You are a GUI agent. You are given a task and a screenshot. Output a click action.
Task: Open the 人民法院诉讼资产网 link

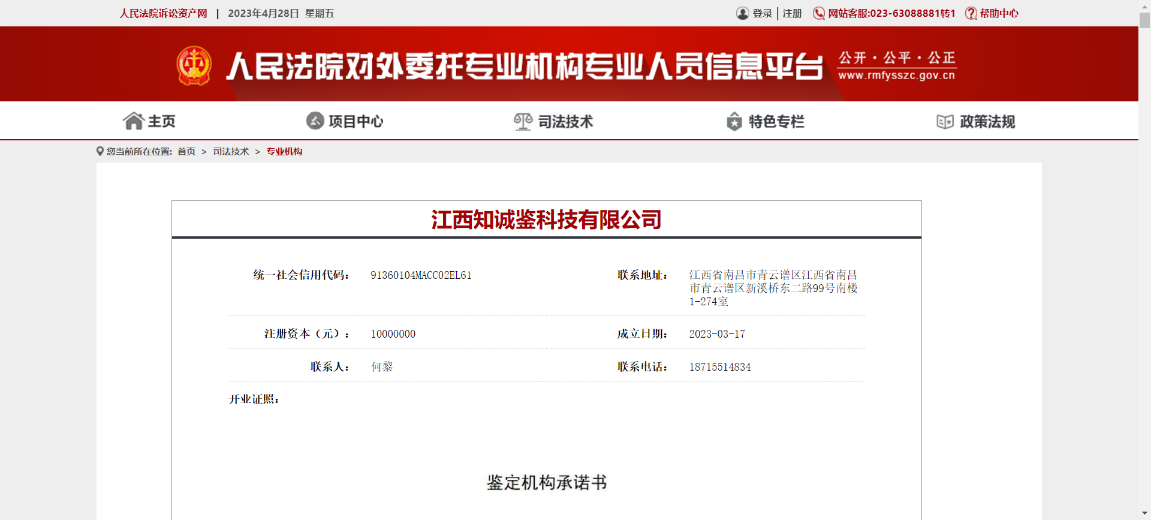tap(163, 13)
